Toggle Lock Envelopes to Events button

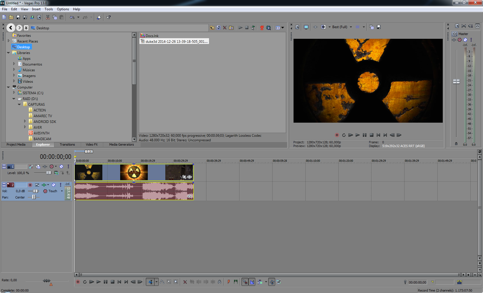click(272, 282)
